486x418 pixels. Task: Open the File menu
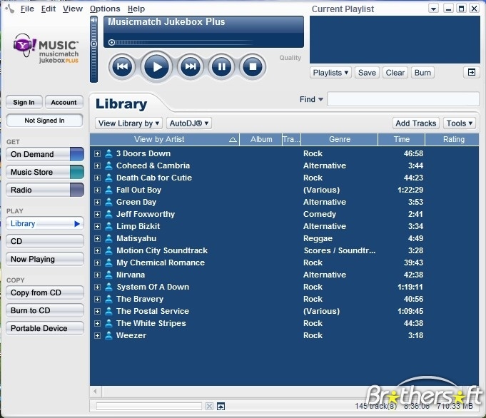pos(27,9)
